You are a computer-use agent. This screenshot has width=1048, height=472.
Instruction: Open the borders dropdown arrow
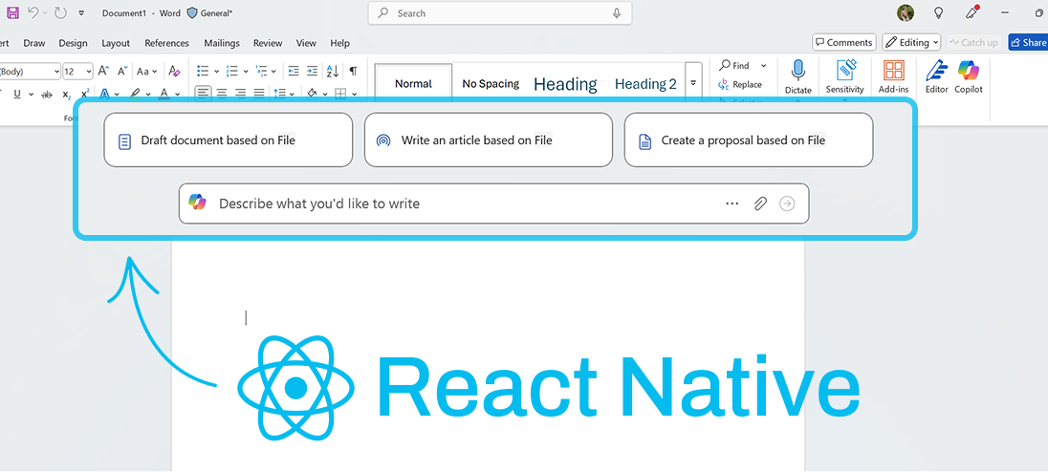[354, 94]
